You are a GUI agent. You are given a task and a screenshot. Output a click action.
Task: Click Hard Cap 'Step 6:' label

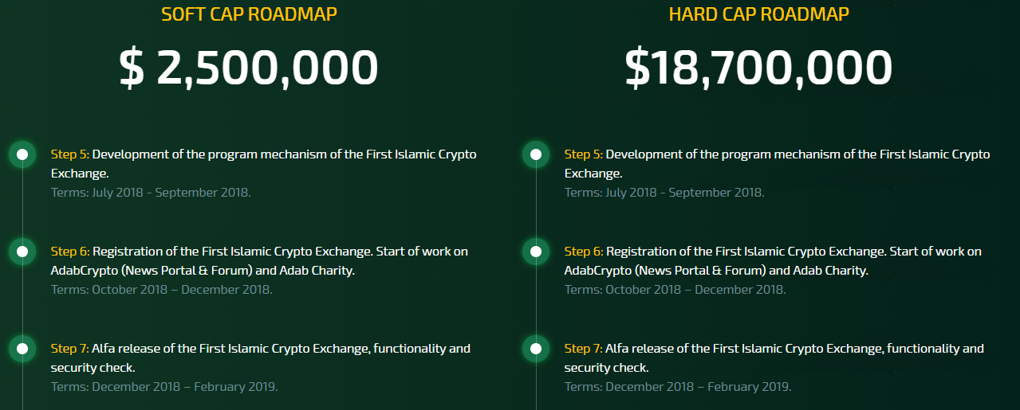point(583,252)
